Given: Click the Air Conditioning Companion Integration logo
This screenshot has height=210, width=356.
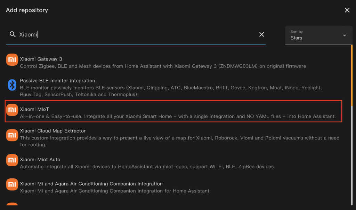Looking at the screenshot, I should [x=12, y=184].
